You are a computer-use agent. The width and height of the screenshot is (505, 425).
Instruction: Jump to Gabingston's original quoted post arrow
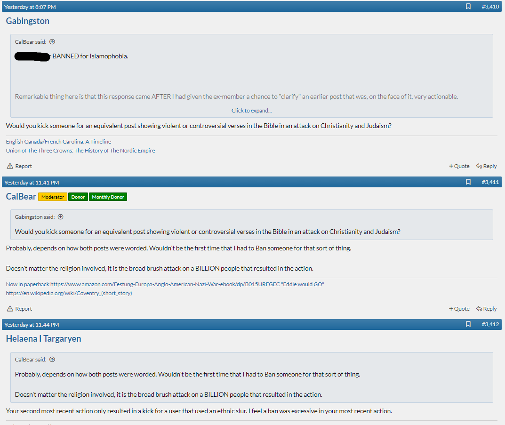(61, 217)
